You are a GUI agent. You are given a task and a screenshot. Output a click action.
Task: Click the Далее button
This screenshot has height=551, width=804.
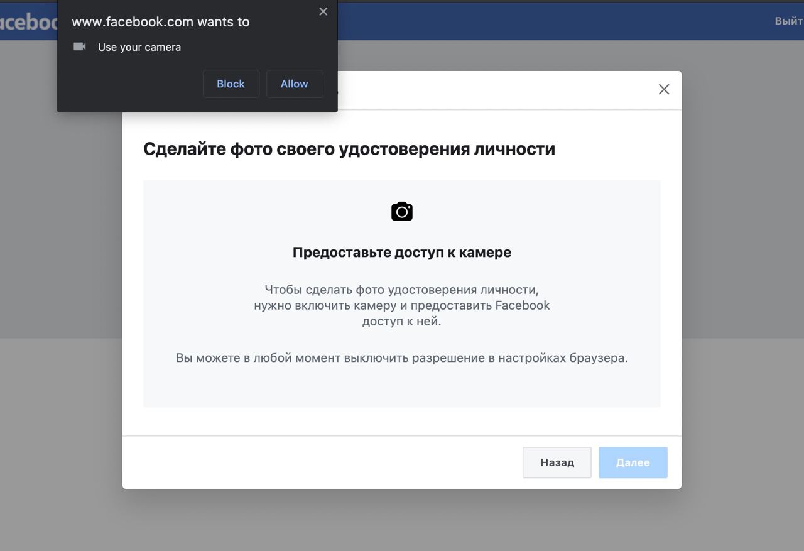click(633, 462)
